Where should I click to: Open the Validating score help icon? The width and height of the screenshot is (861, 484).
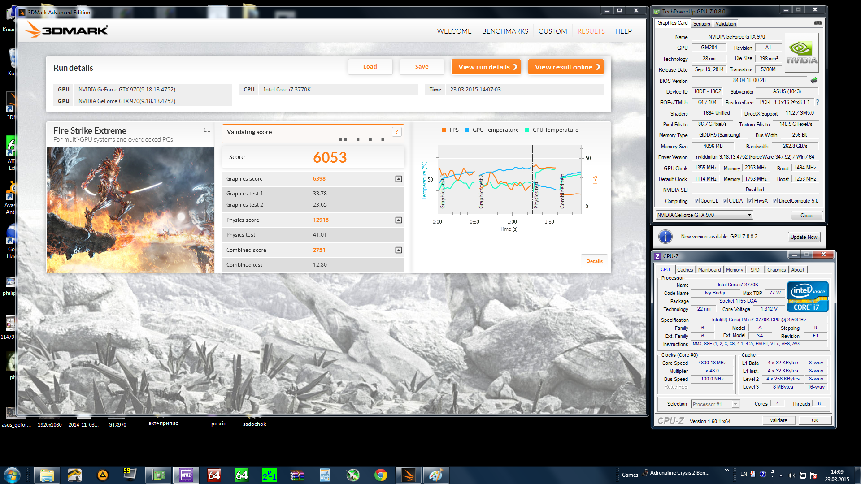tap(396, 132)
